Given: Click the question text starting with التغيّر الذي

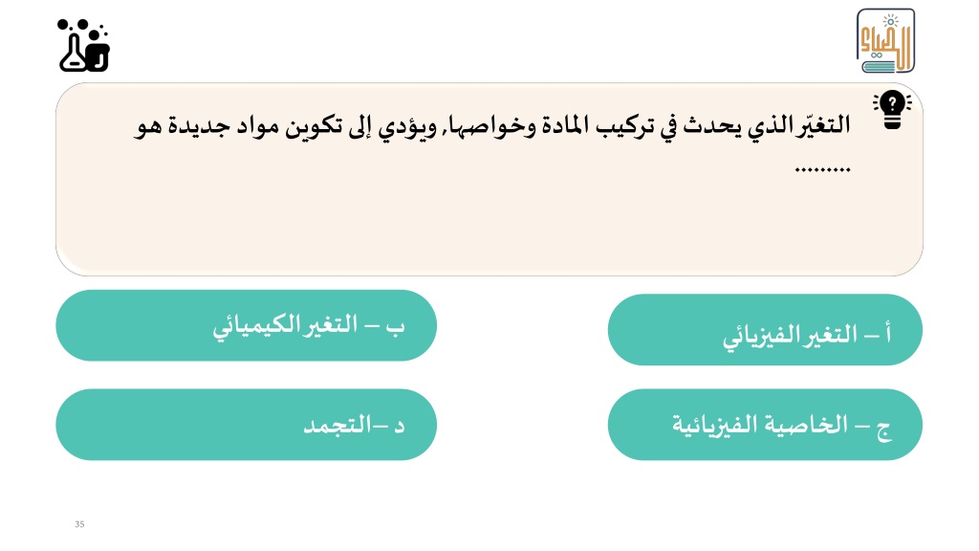Looking at the screenshot, I should click(x=492, y=126).
